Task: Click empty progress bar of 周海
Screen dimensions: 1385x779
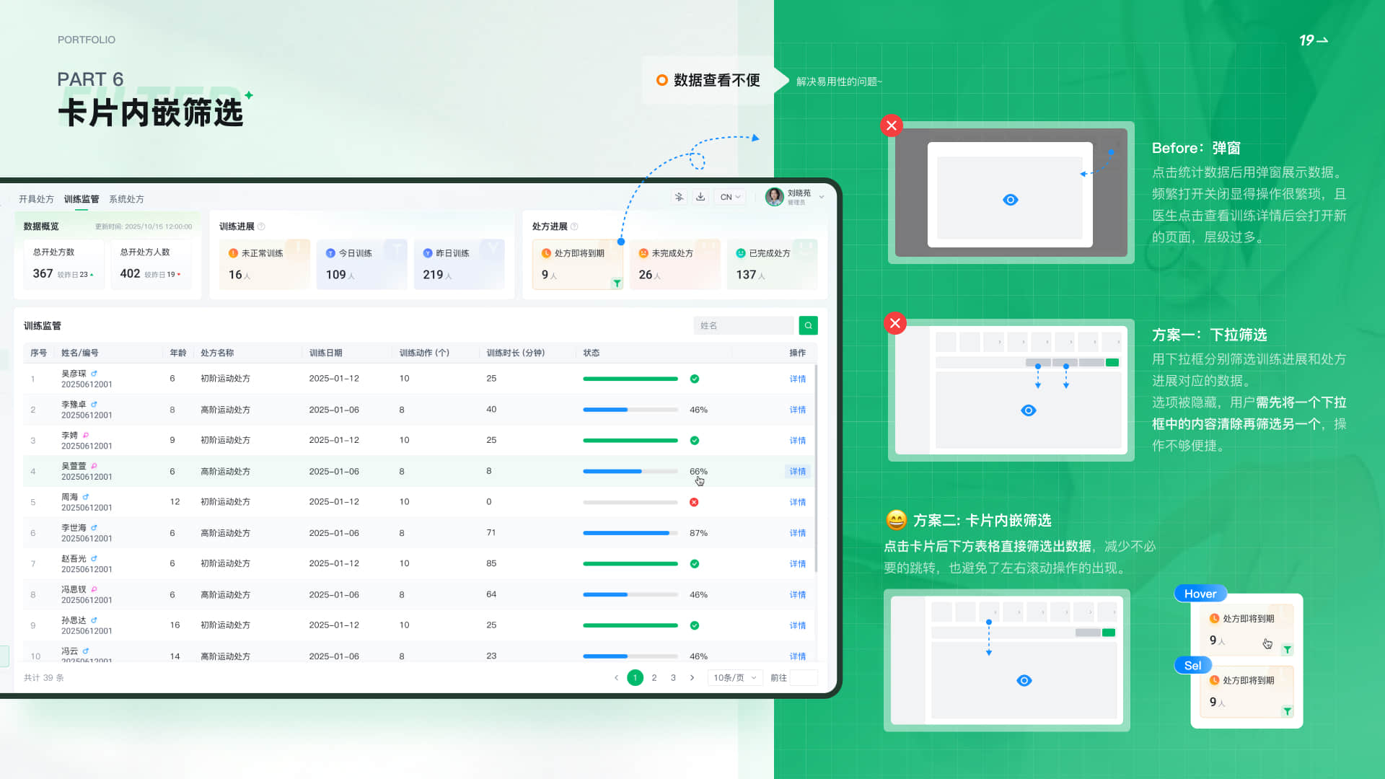Action: pyautogui.click(x=630, y=502)
